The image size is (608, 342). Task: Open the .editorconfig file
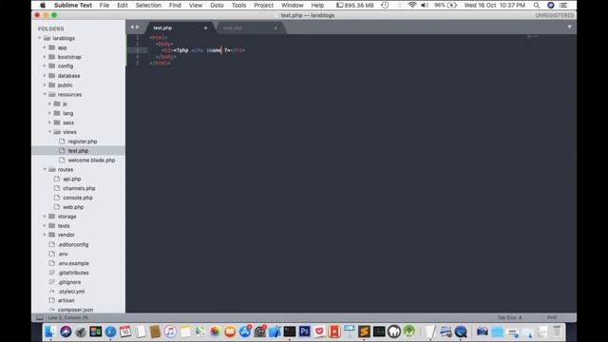point(73,245)
